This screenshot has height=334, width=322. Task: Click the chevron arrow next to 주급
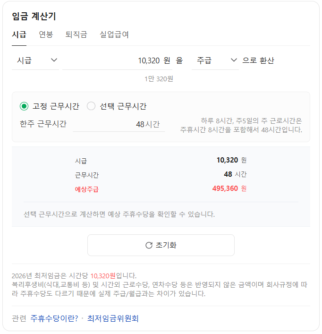pyautogui.click(x=234, y=60)
